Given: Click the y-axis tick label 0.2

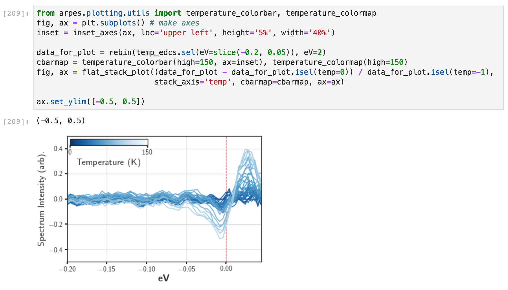Looking at the screenshot, I should click(58, 174).
